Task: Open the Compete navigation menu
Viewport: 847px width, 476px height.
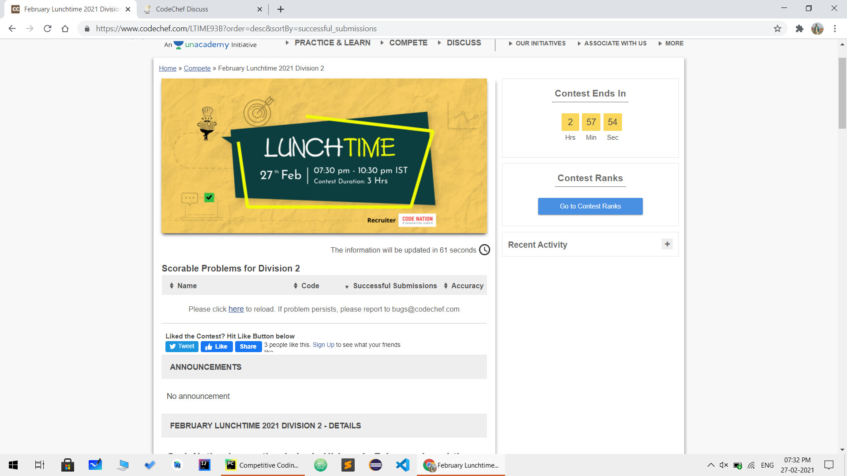Action: pyautogui.click(x=408, y=43)
